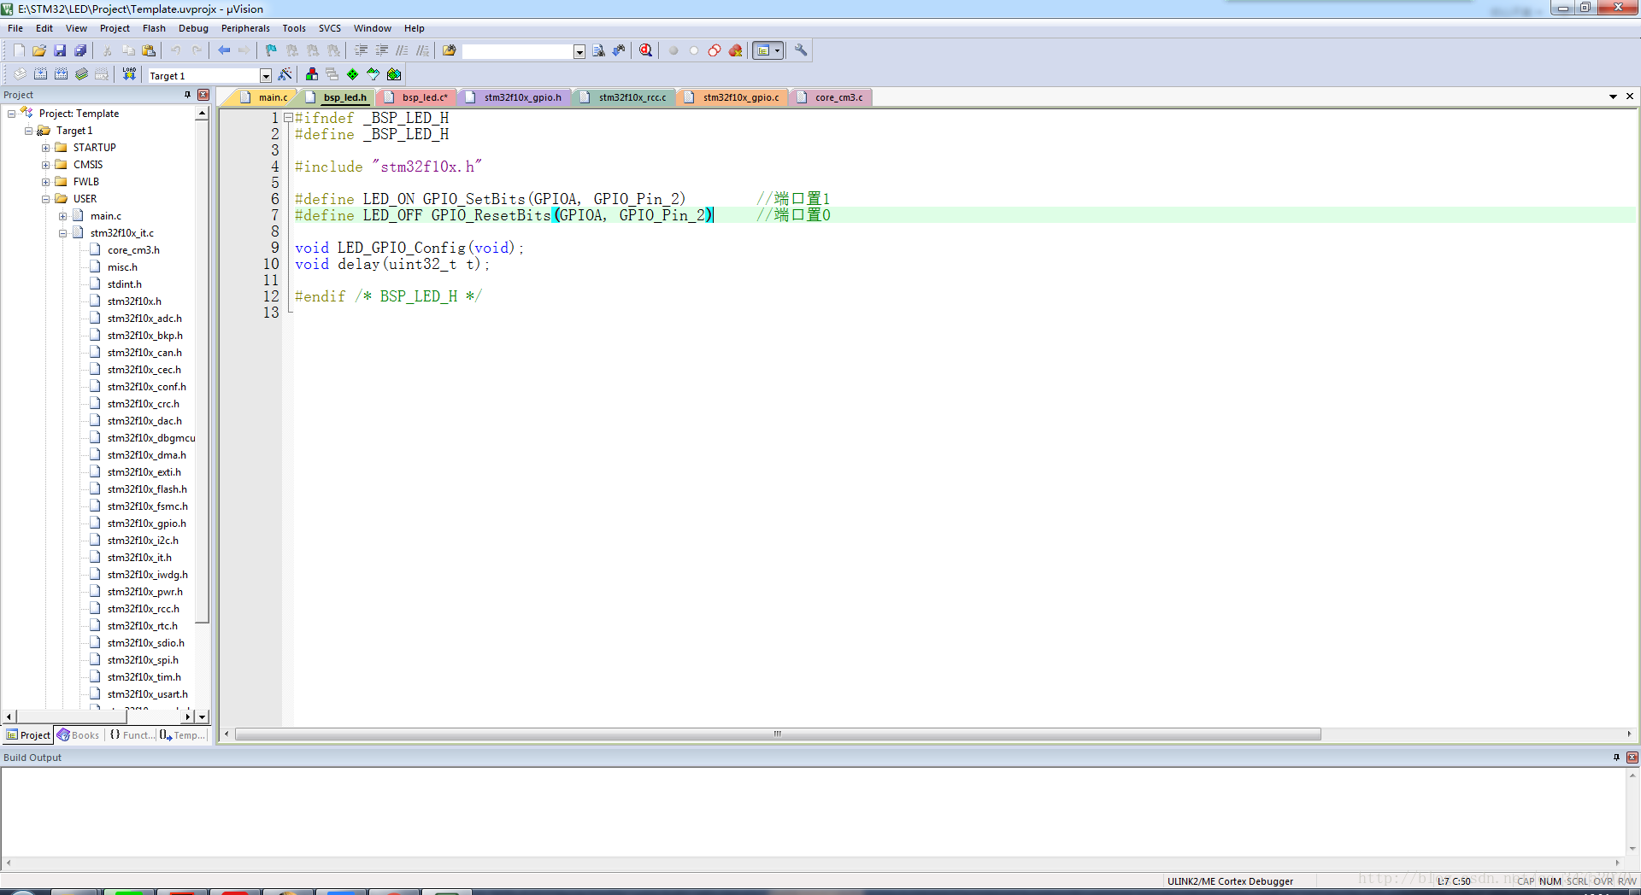Switch to the stm32f10x_gpio.h tab
The image size is (1641, 895).
(515, 97)
